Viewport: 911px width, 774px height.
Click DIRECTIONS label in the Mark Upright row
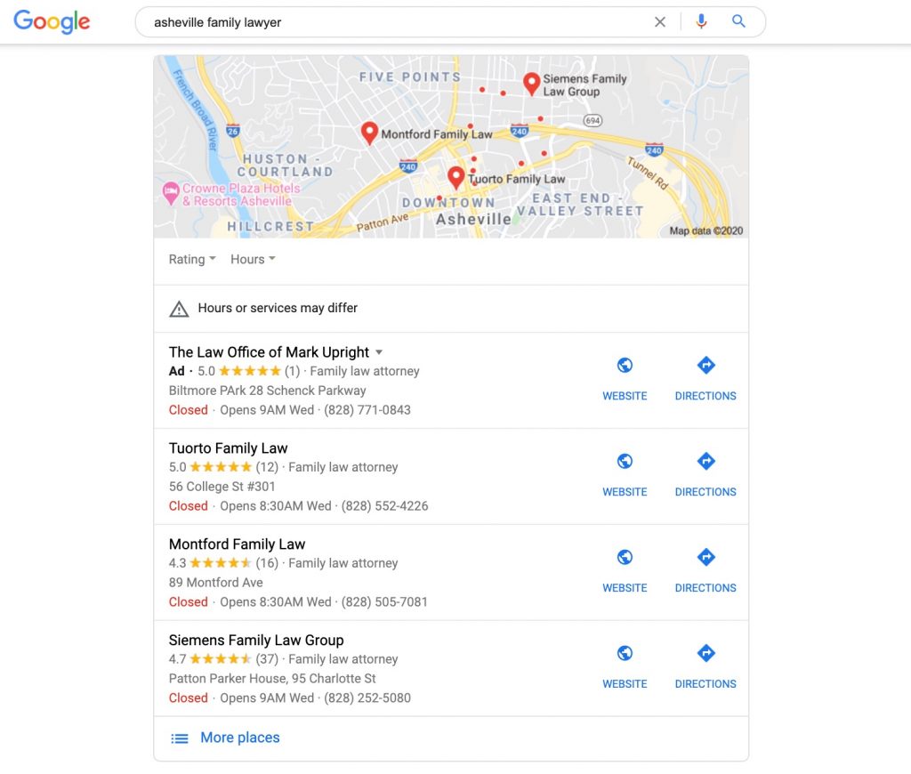(x=705, y=396)
